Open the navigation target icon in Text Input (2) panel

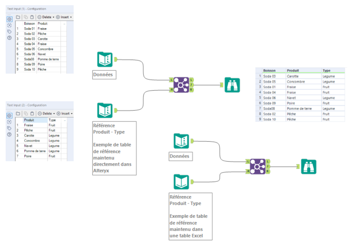tap(9, 122)
